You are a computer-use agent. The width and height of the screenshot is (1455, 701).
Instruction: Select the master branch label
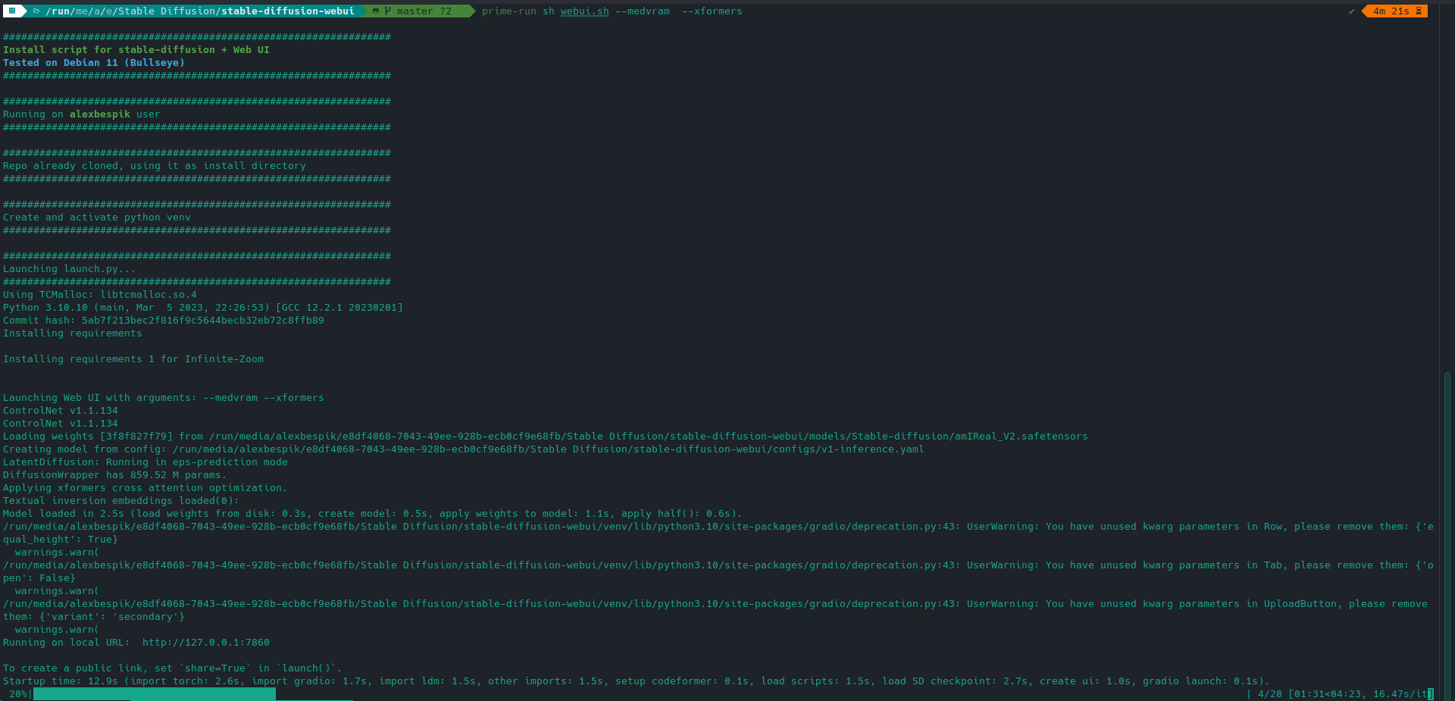tap(414, 11)
